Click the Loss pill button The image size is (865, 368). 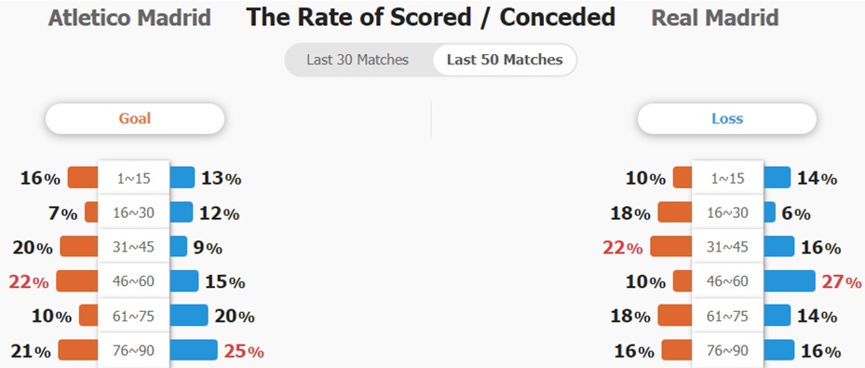click(x=726, y=118)
